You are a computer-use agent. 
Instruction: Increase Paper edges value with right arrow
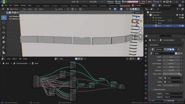click(x=179, y=74)
